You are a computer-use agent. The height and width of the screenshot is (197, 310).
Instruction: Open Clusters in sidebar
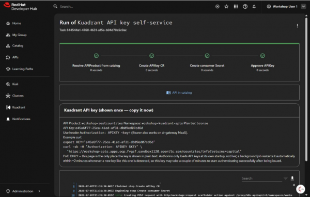[18, 96]
